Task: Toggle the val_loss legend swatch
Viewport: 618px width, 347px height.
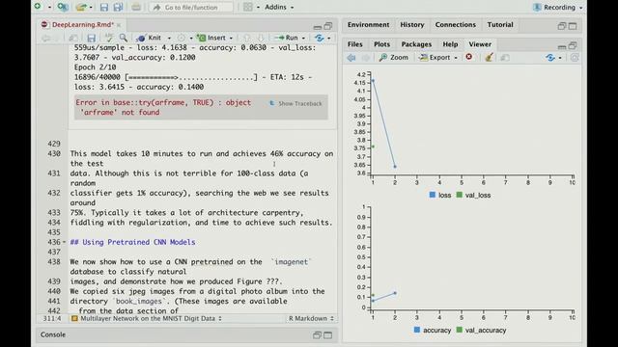Action: click(x=460, y=195)
